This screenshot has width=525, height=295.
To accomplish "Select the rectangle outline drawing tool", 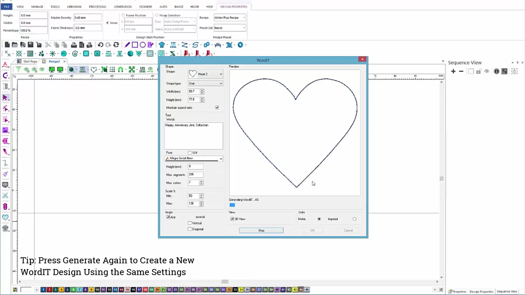I will tap(135, 45).
